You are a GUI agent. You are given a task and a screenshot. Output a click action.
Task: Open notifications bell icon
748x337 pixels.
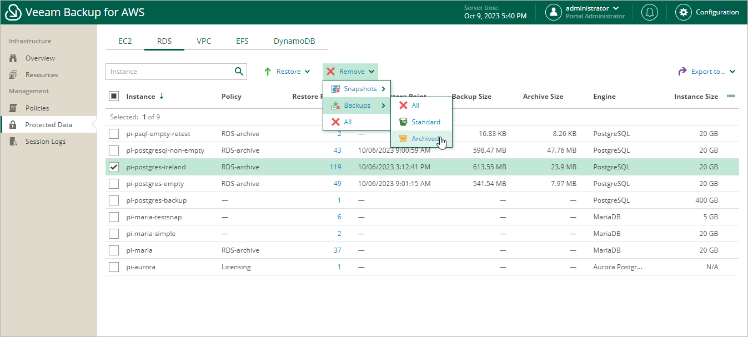pyautogui.click(x=650, y=12)
